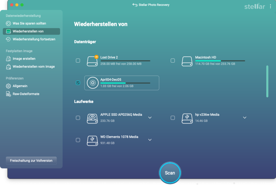Expand APPLE SSD AP0256Q Media details
This screenshot has height=185, width=276.
coord(150,118)
